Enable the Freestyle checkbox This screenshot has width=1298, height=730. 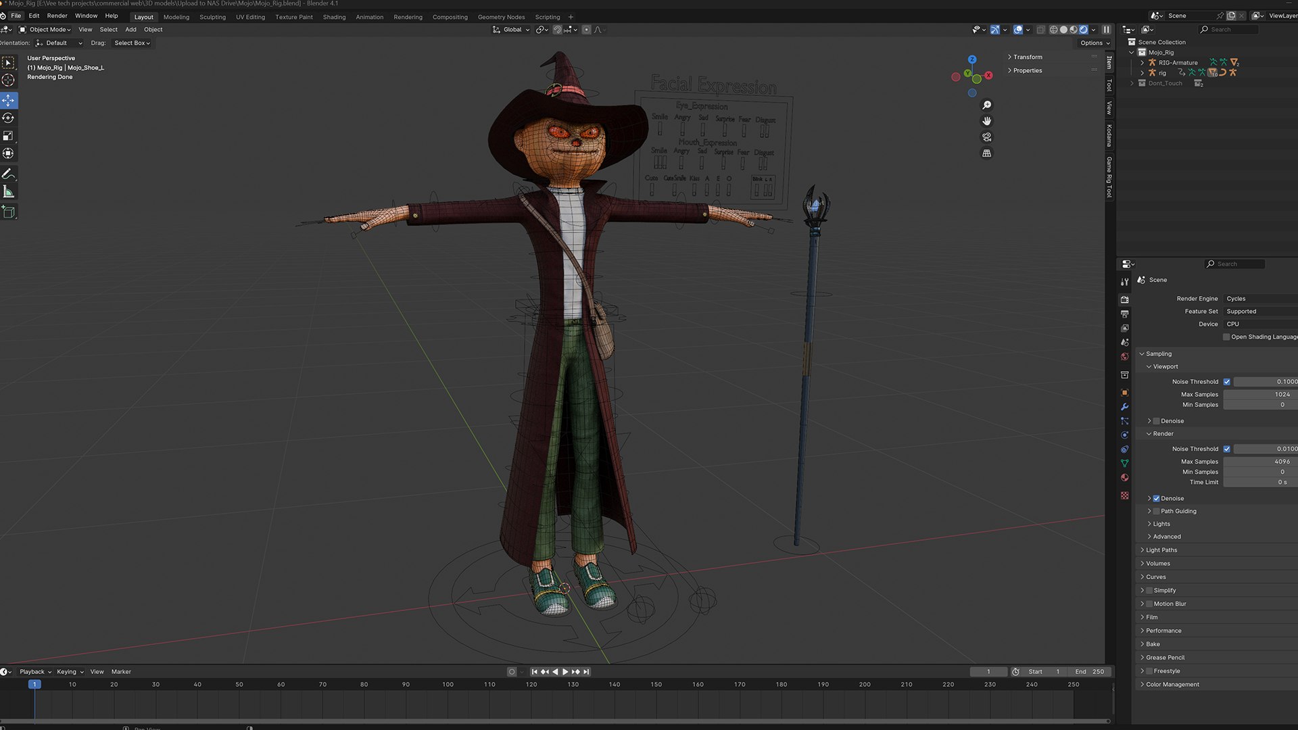click(1149, 672)
